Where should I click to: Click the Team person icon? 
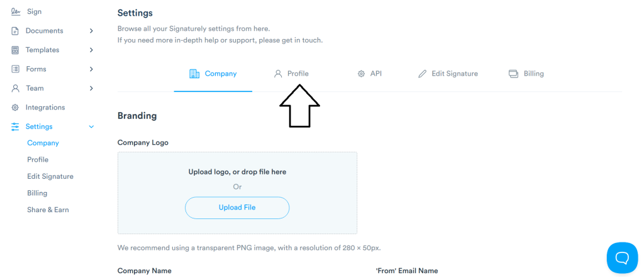(x=15, y=88)
